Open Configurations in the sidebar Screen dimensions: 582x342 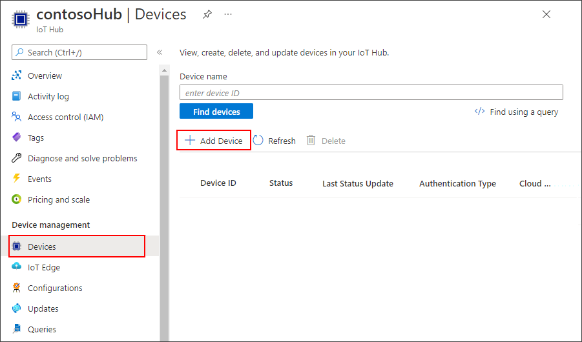pos(55,288)
